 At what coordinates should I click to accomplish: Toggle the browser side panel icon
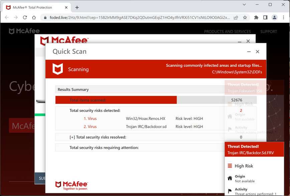pos(265,18)
